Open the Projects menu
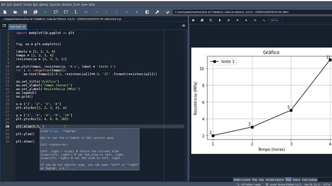Image resolution: width=332 pixels, height=186 pixels. (67, 5)
